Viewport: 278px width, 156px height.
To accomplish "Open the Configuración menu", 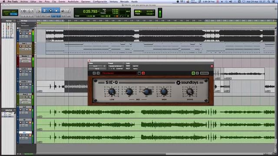I will click(100, 1).
